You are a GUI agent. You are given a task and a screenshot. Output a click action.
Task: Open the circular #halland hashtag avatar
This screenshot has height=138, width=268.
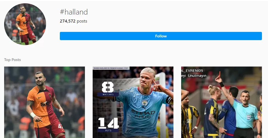pyautogui.click(x=25, y=24)
